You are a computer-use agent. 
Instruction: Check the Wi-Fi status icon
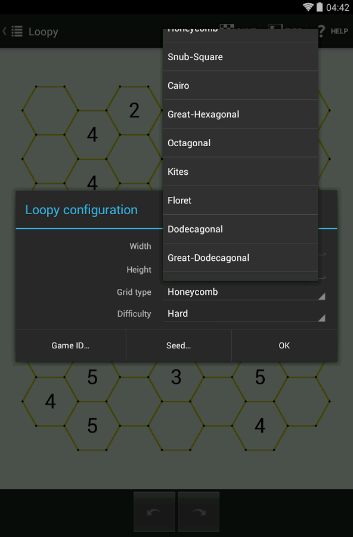tap(308, 7)
